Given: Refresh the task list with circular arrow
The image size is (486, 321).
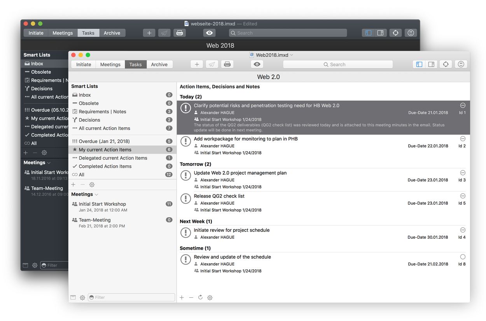Looking at the screenshot, I should click(x=200, y=297).
